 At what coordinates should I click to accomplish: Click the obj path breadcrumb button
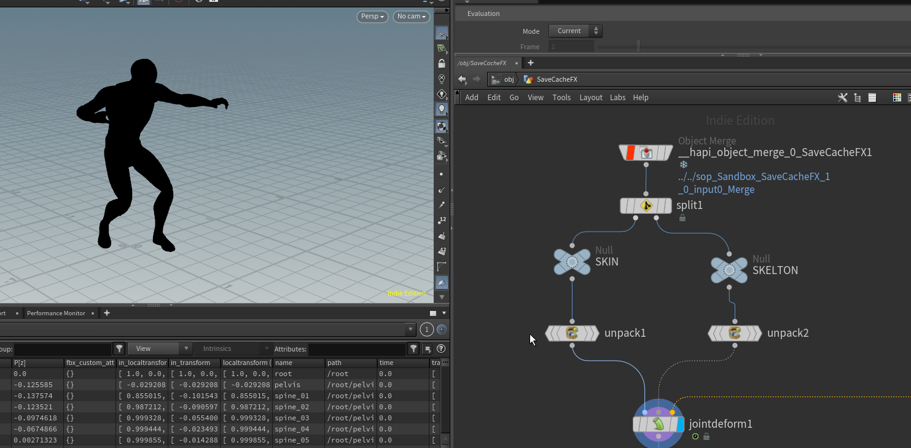503,79
